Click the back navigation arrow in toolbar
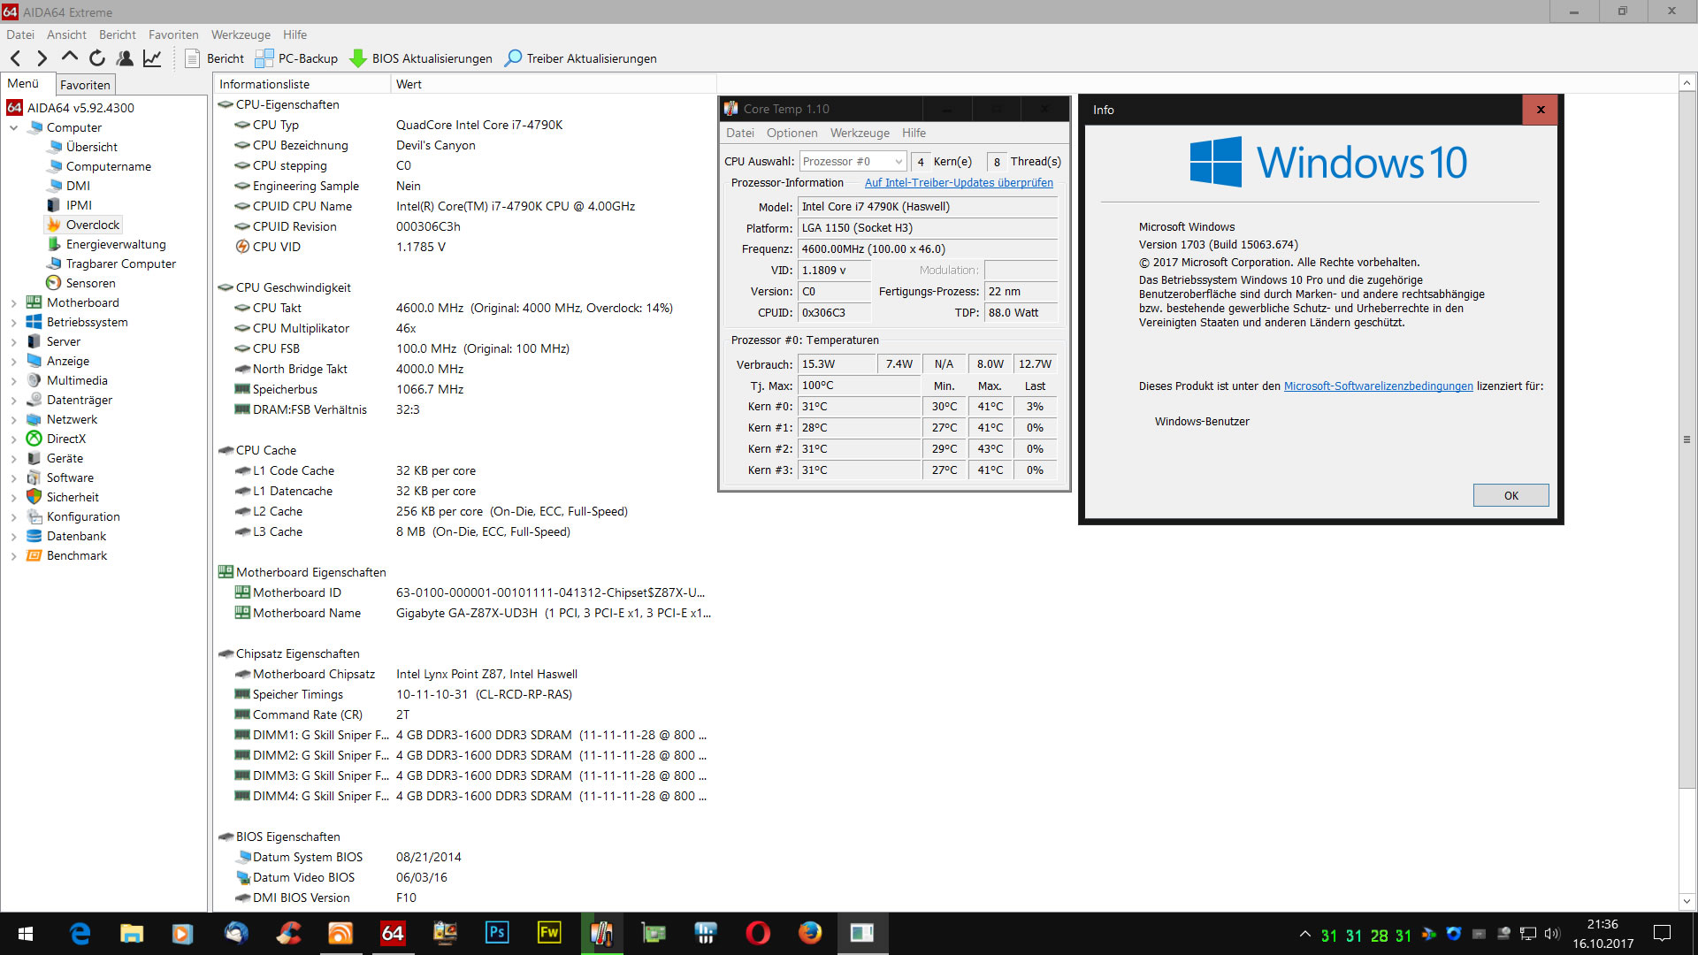Screen dimensions: 1698x955 [16, 58]
